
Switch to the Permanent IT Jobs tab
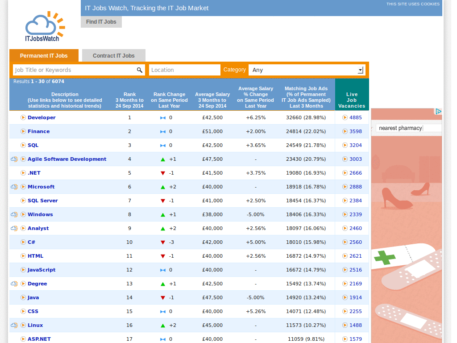coord(44,55)
